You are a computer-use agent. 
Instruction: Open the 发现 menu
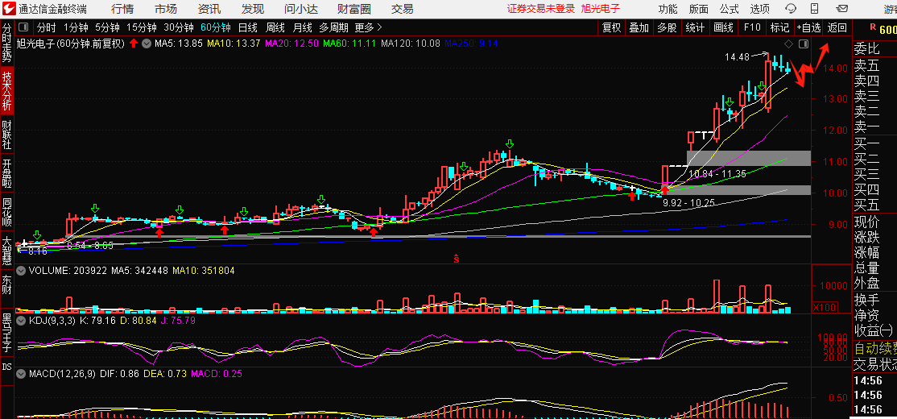(x=253, y=9)
